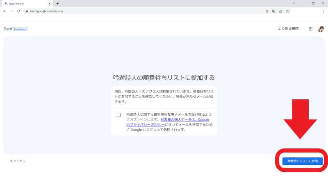Image resolution: width=328 pixels, height=184 pixels.
Task: Click the heading 吟遊詩人の順番待ちリストに参加する
Action: click(x=164, y=78)
